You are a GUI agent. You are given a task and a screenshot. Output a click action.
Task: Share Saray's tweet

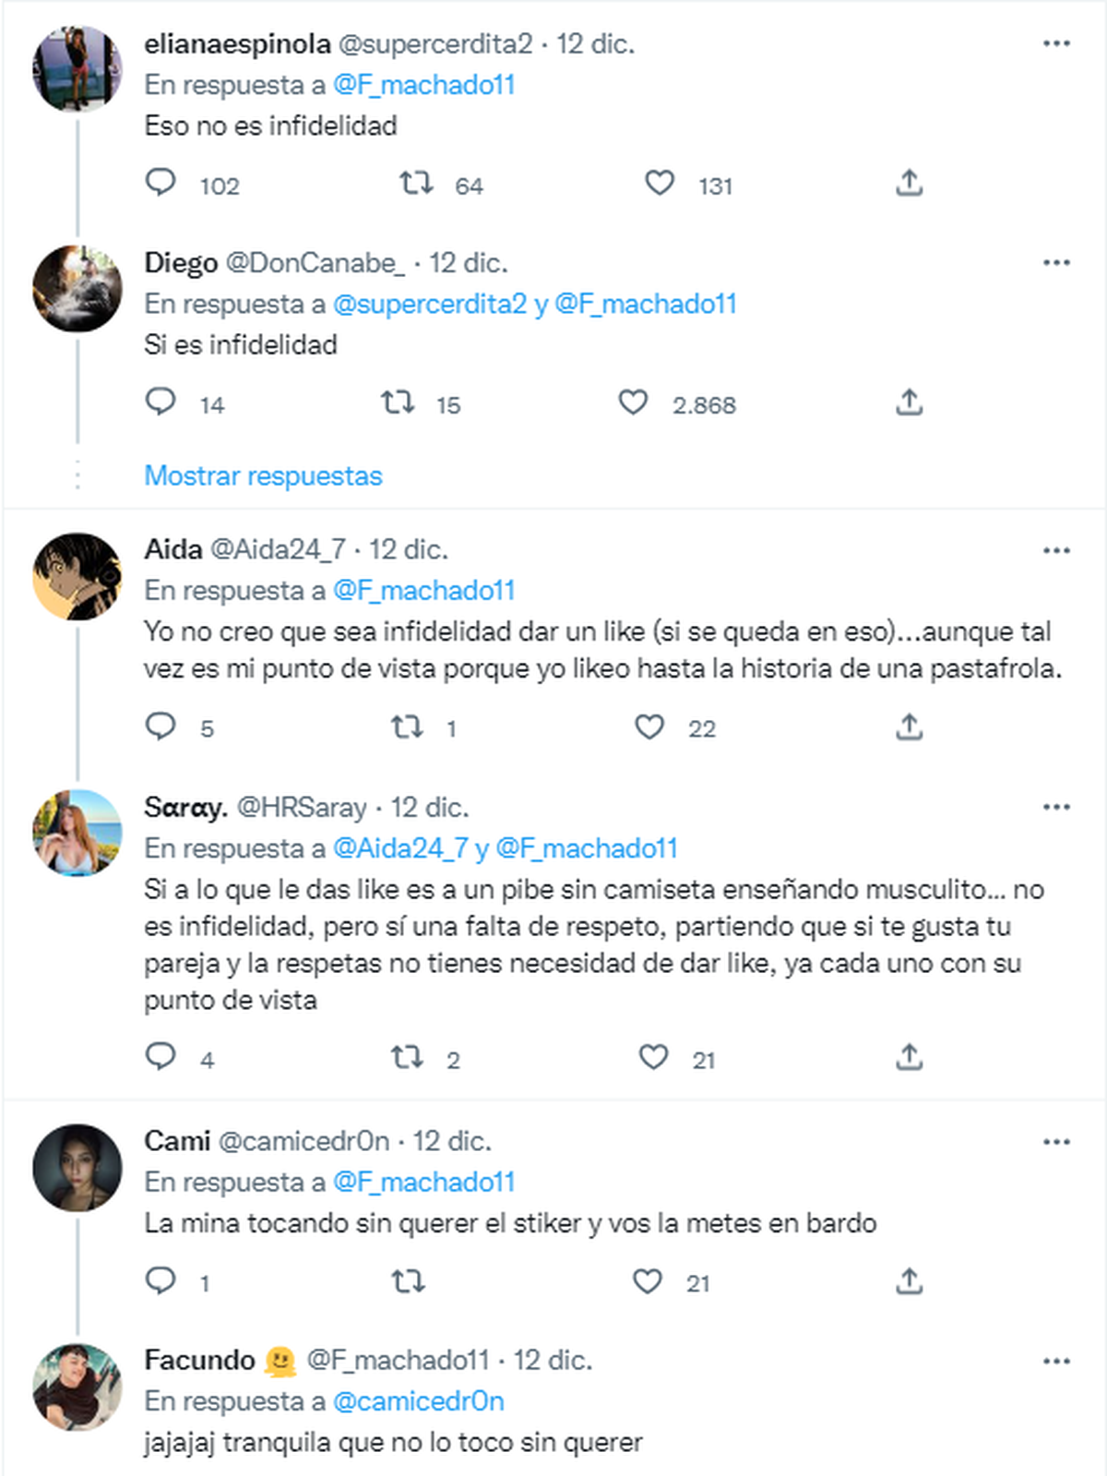[909, 1056]
